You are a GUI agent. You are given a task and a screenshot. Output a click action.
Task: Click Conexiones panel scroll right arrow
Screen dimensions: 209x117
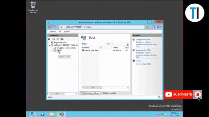coord(76,94)
